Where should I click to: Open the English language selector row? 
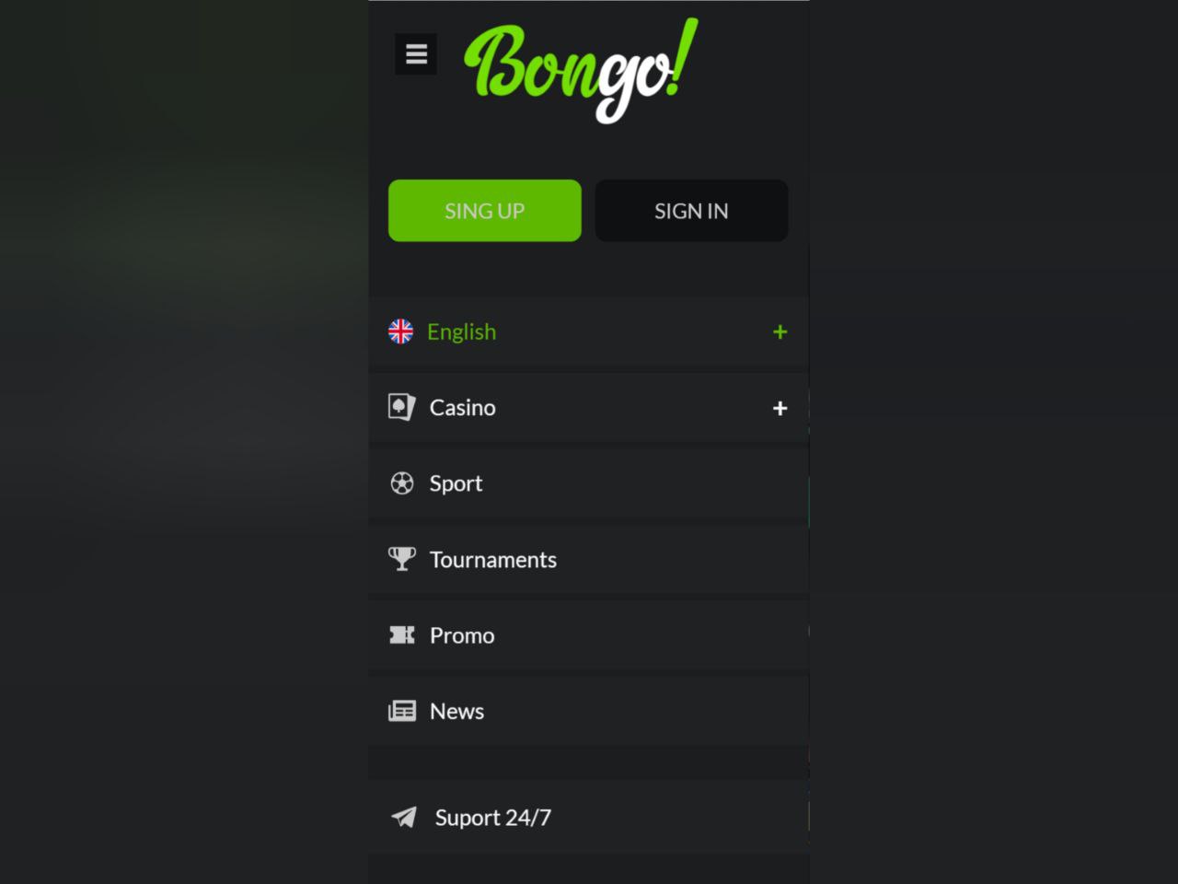point(589,331)
